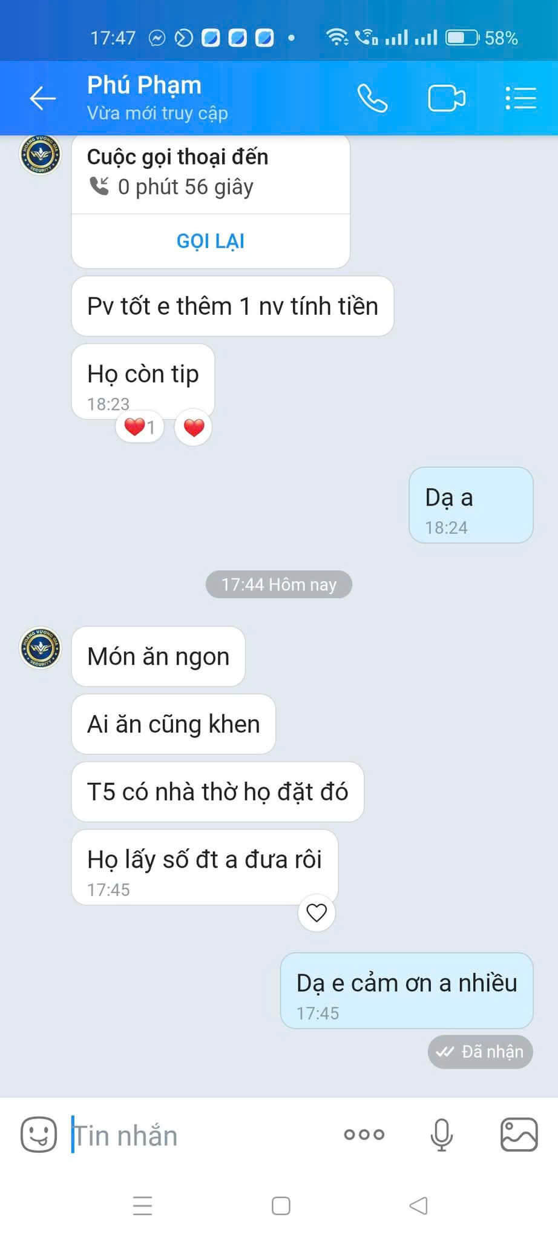
Task: Tap the red heart react button
Action: (x=194, y=428)
